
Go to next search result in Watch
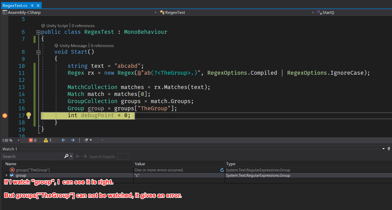point(85,156)
